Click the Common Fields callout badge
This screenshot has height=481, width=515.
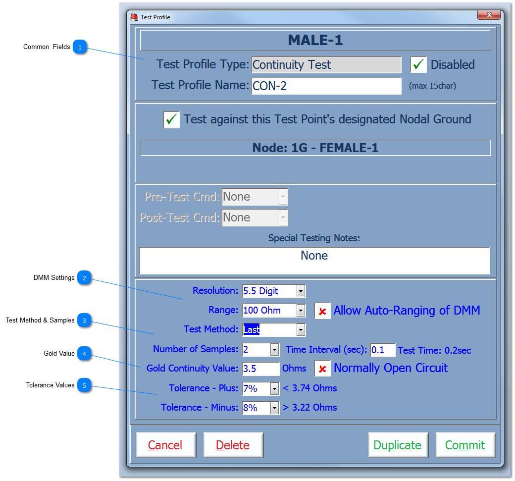click(80, 47)
